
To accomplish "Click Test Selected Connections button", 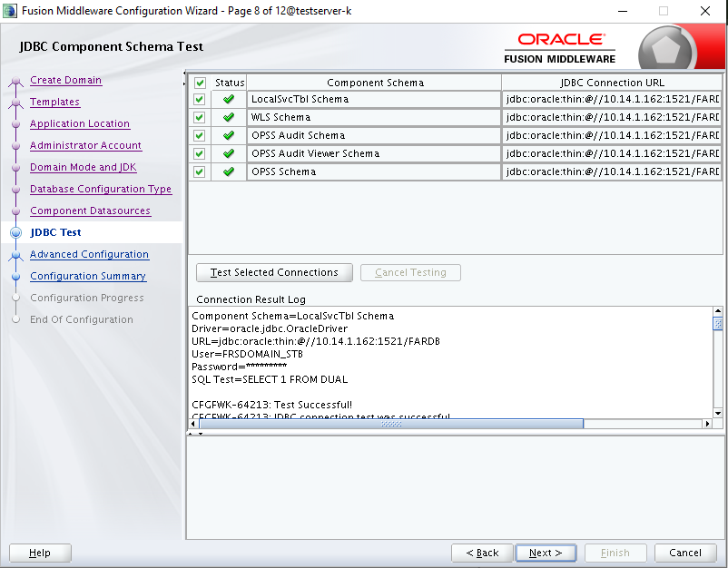I will coord(274,272).
